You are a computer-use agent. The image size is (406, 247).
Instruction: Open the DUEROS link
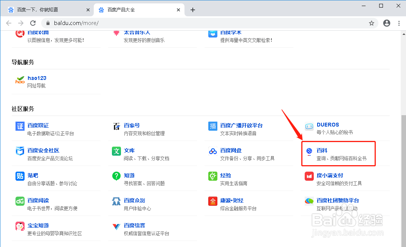328,125
